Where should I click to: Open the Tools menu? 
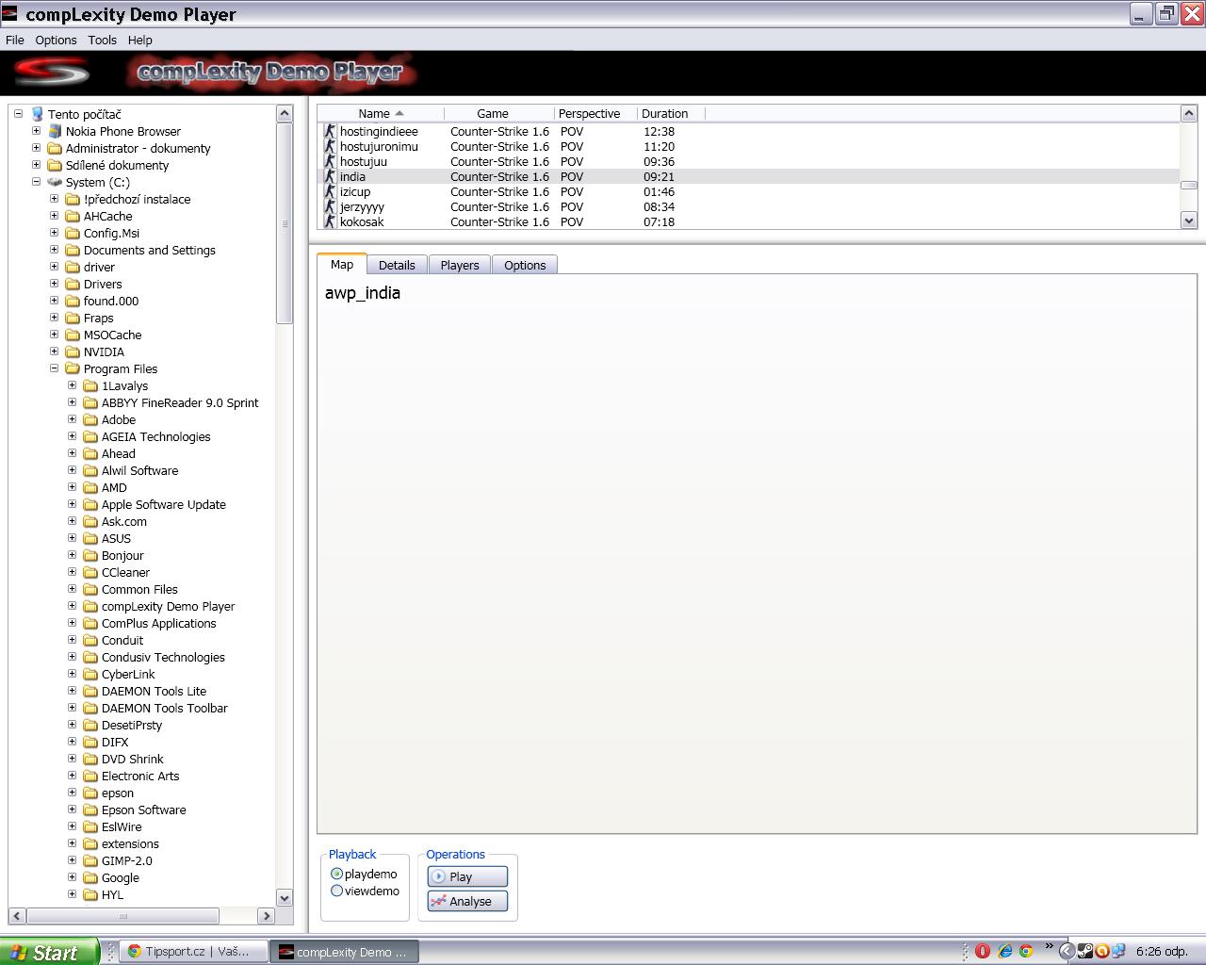[x=103, y=40]
